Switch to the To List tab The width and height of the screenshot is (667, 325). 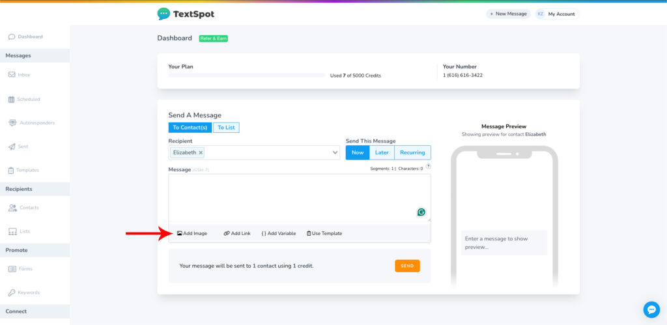226,128
